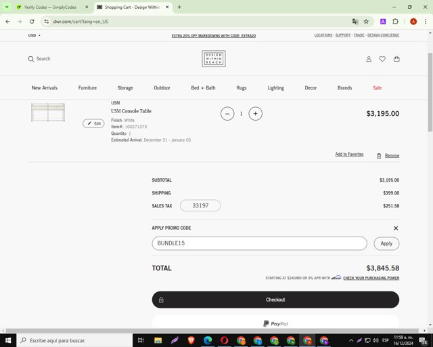Open the Decor menu
Screen dimensions: 433x347
pyautogui.click(x=311, y=88)
